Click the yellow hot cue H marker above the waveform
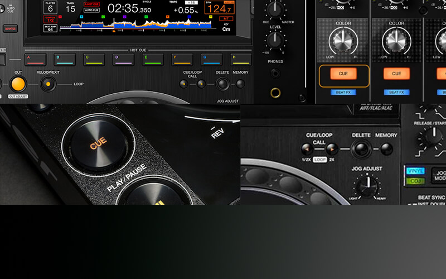 pyautogui.click(x=211, y=17)
